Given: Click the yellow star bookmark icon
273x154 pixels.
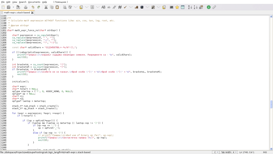Looking at the screenshot, I should [177, 7].
